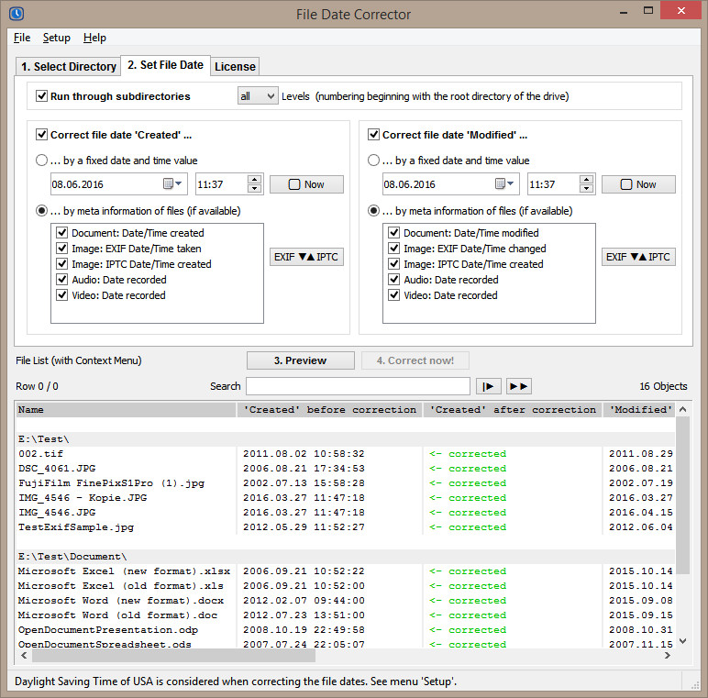
Task: Click the 4. Correct now! button
Action: pyautogui.click(x=415, y=360)
